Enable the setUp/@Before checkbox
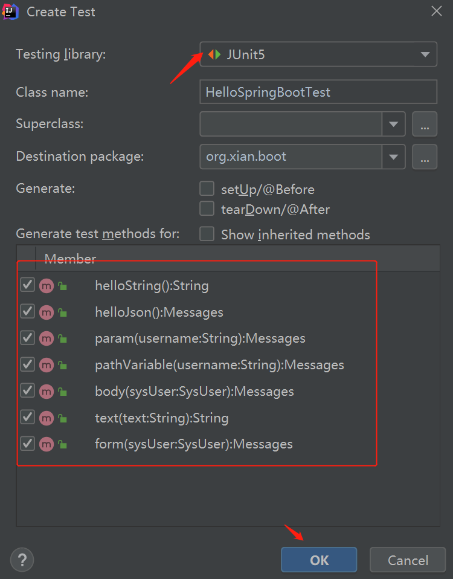The height and width of the screenshot is (579, 453). 207,189
